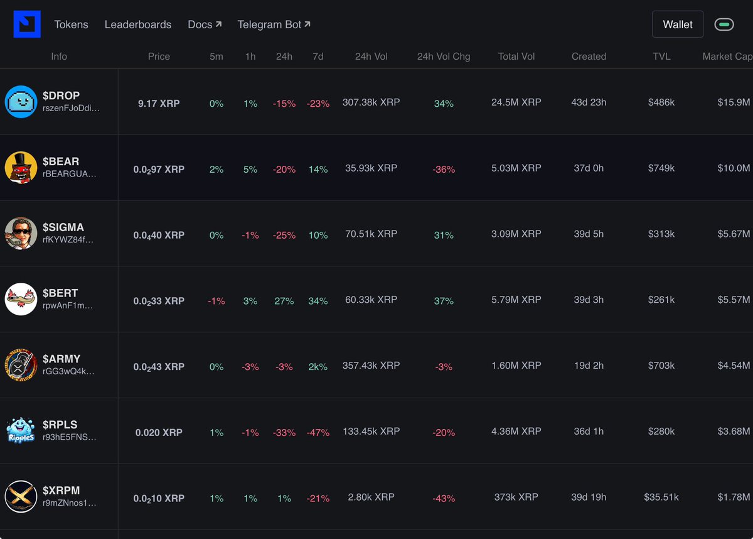Click the $5.67M market cap for $SIGMA
The image size is (753, 539).
click(x=734, y=234)
